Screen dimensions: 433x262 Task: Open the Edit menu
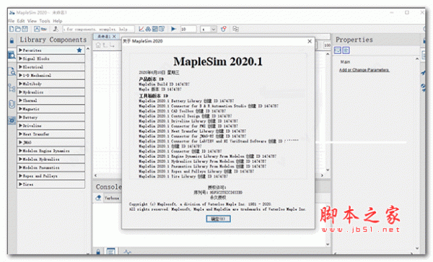click(21, 21)
